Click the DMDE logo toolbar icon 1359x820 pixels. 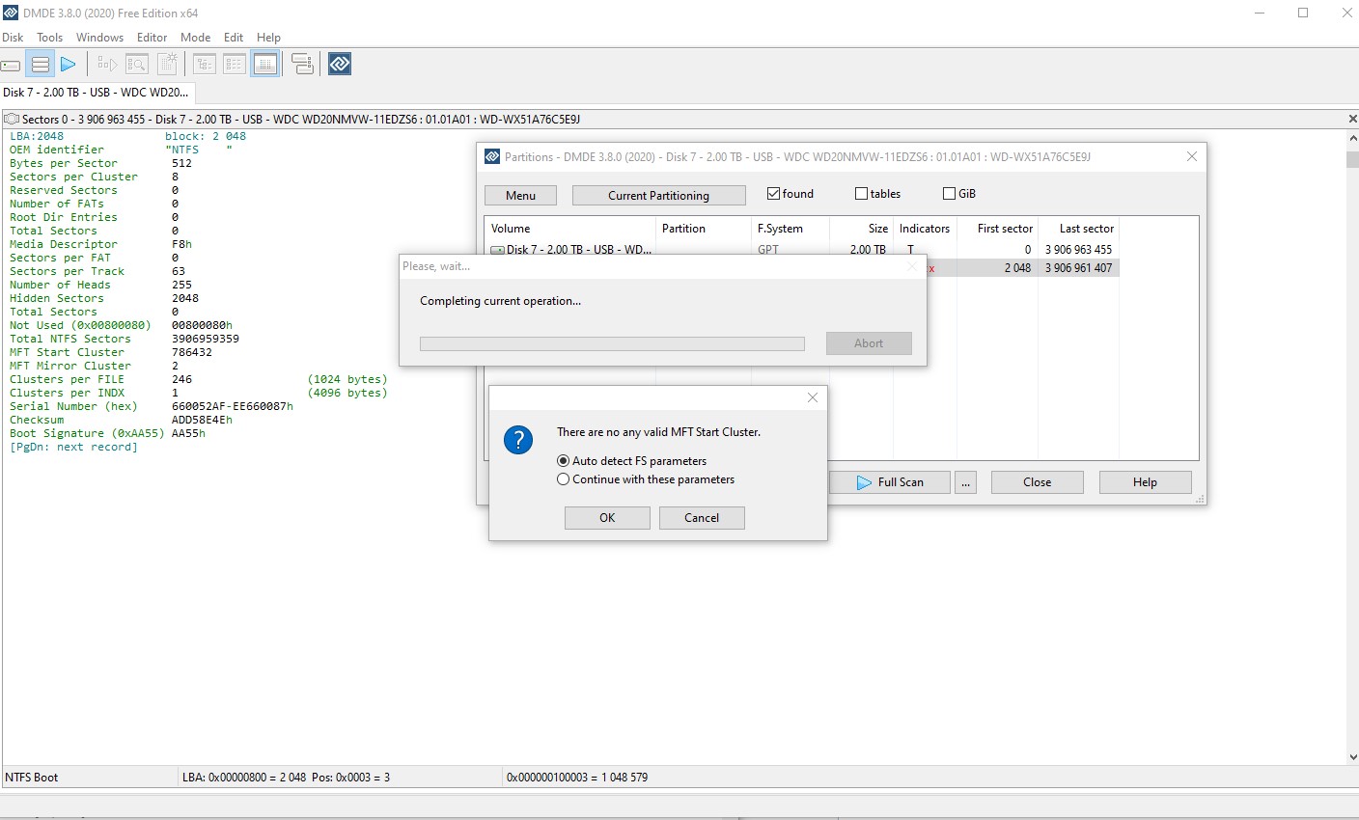click(x=340, y=65)
